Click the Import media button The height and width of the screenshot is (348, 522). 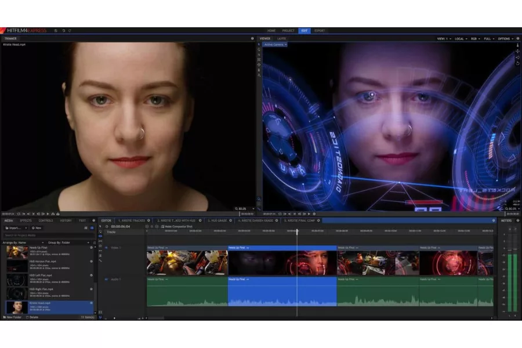point(14,228)
